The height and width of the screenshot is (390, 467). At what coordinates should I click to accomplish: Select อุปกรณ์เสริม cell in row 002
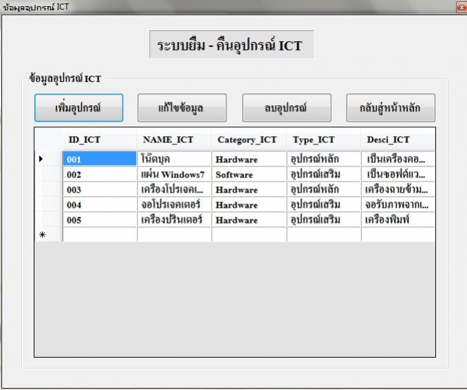[324, 174]
